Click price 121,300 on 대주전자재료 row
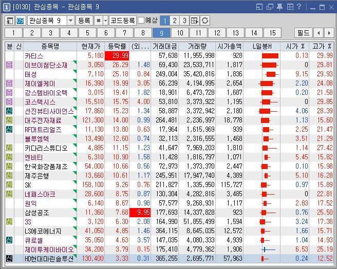The image size is (337, 269). click(93, 120)
